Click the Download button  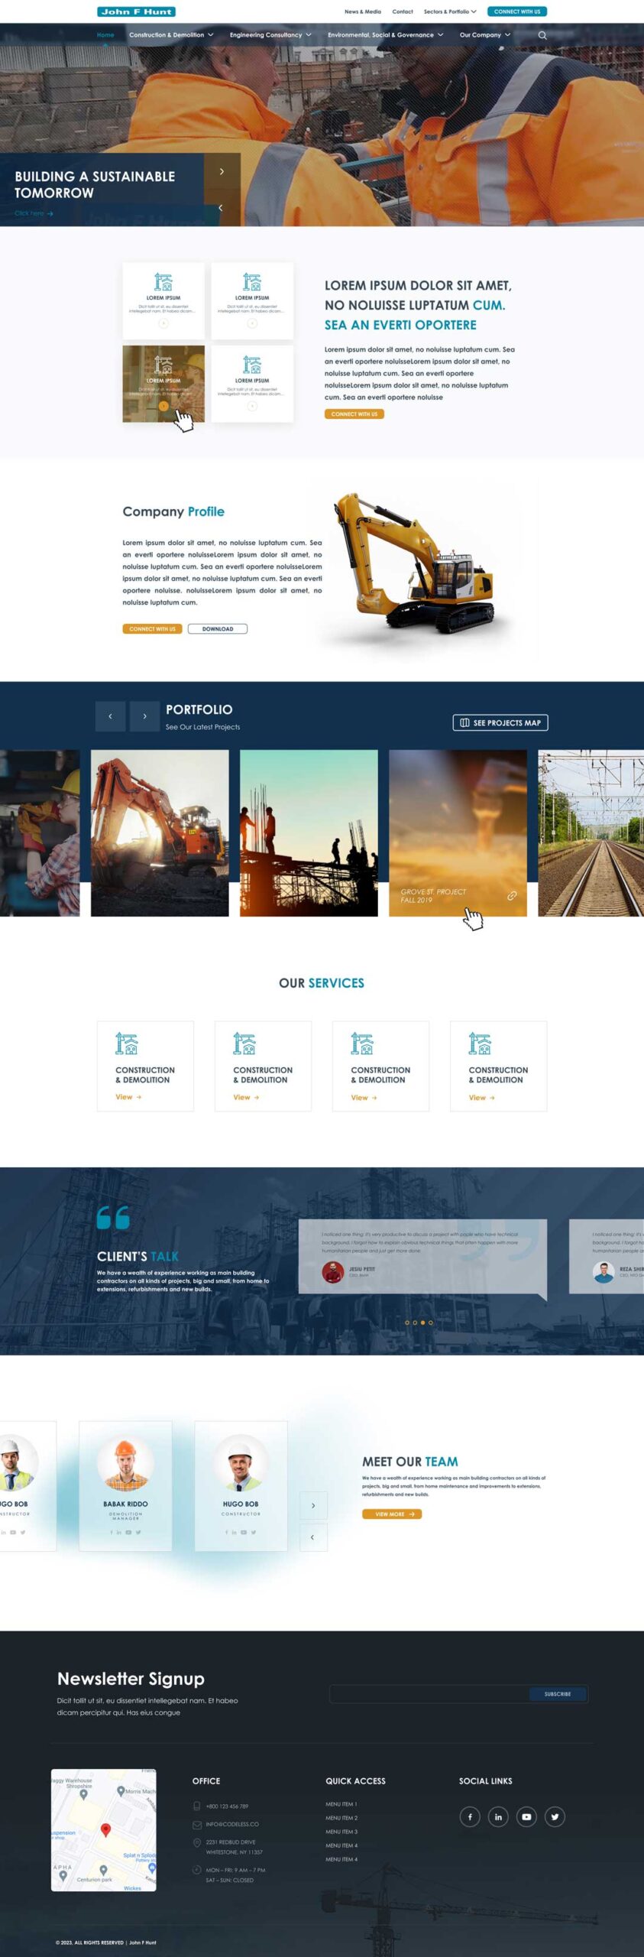pyautogui.click(x=218, y=629)
